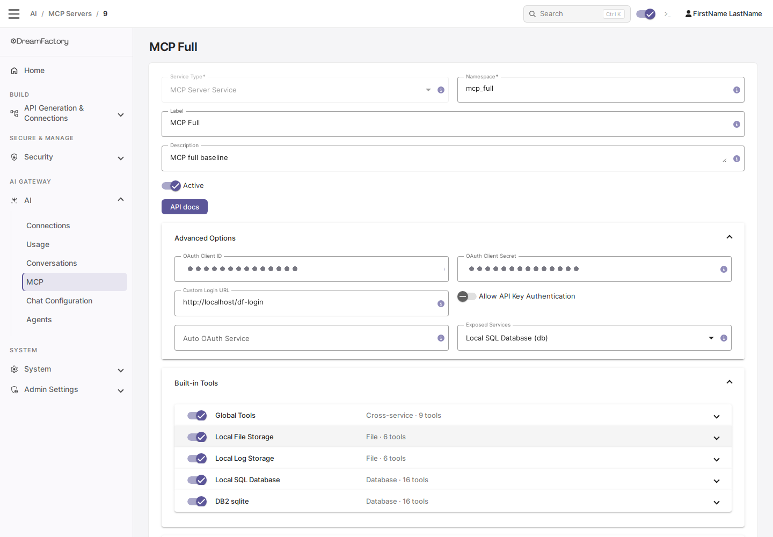Image resolution: width=773 pixels, height=537 pixels.
Task: Open the Usage page
Action: click(x=75, y=244)
